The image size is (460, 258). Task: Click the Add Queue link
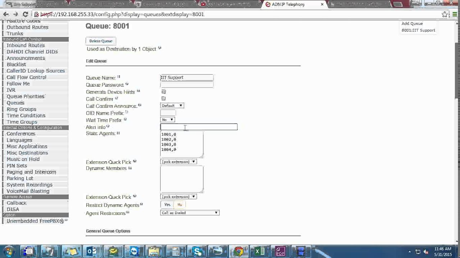[x=412, y=24]
